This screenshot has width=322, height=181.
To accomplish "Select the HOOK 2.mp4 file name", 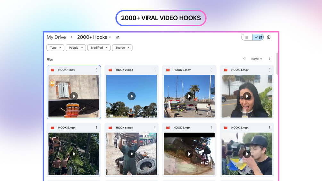I will [x=124, y=70].
